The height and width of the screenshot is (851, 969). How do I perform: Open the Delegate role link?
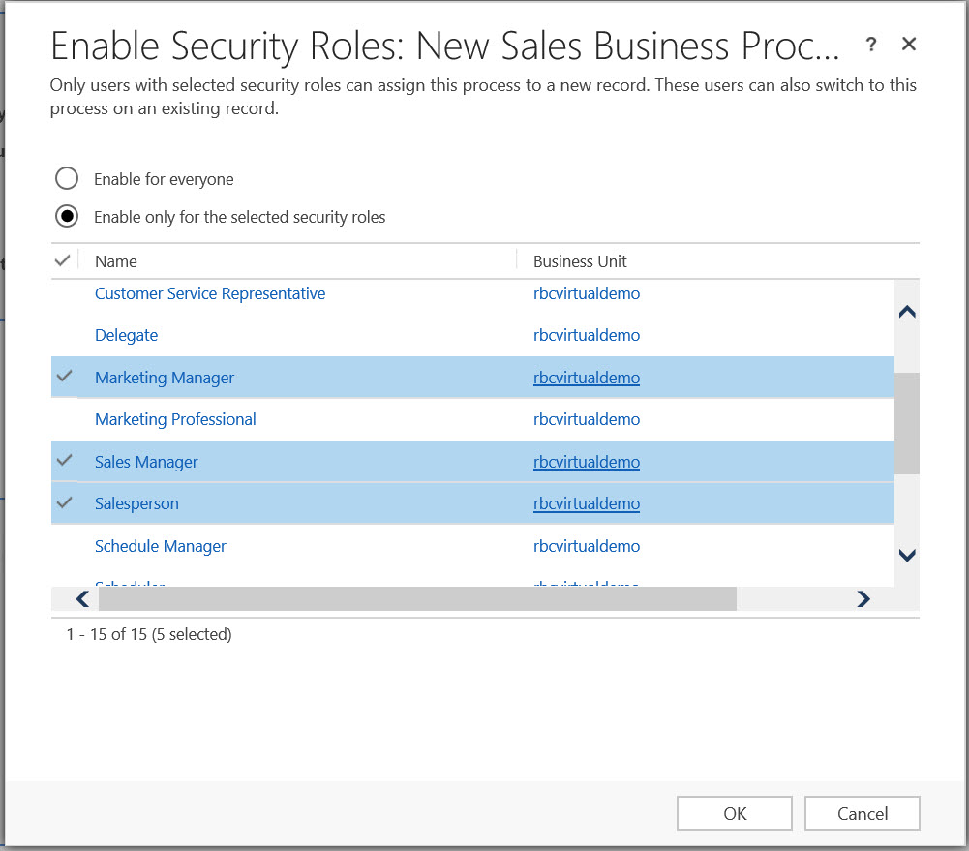(x=126, y=335)
